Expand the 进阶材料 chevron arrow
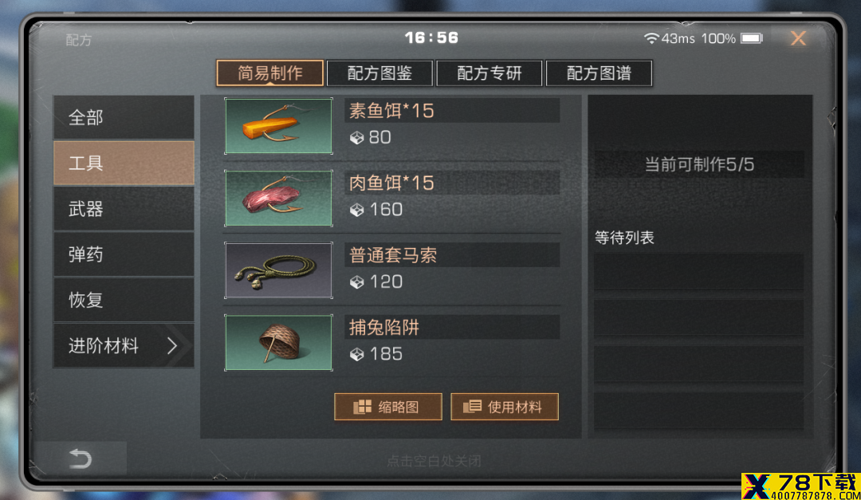Viewport: 861px width, 500px height. (x=172, y=345)
